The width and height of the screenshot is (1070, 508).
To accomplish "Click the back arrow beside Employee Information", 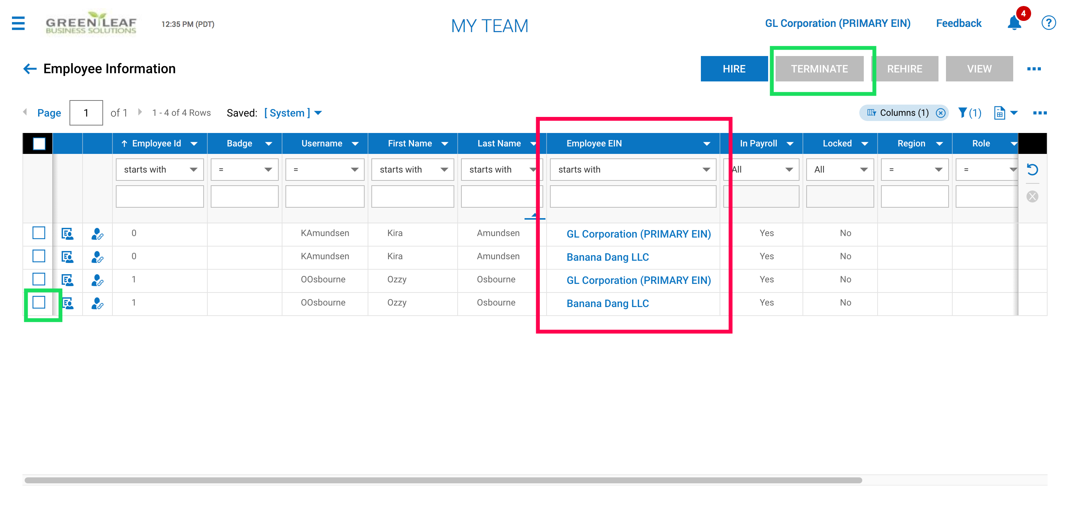I will click(x=30, y=68).
